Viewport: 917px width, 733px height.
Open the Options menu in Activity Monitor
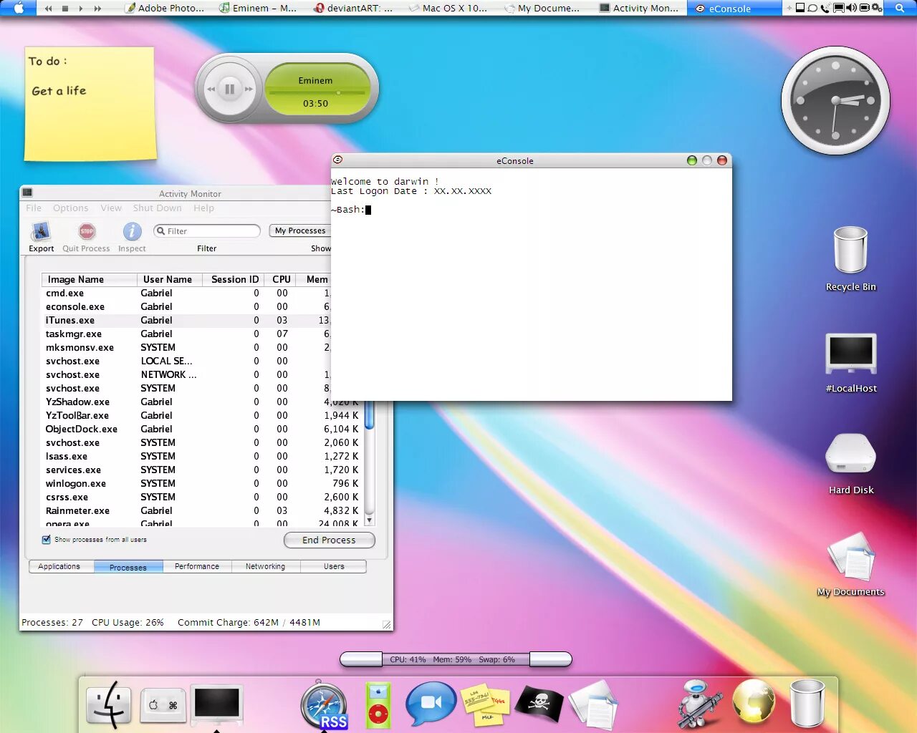pyautogui.click(x=70, y=208)
